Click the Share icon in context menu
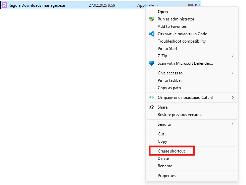Screen dimensions: 246x185 pyautogui.click(x=151, y=107)
